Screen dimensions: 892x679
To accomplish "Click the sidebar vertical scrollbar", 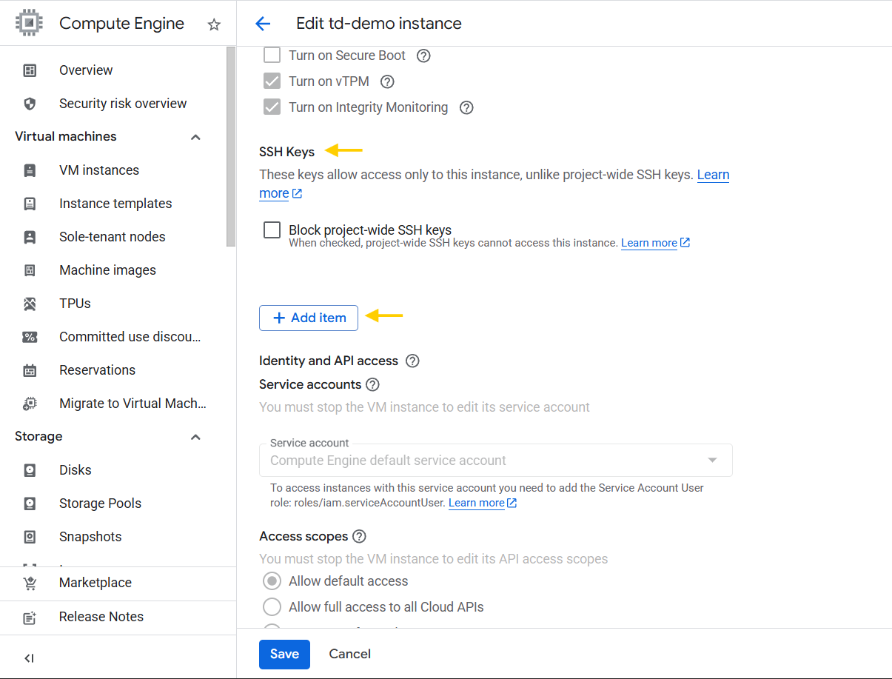I will pos(231,148).
